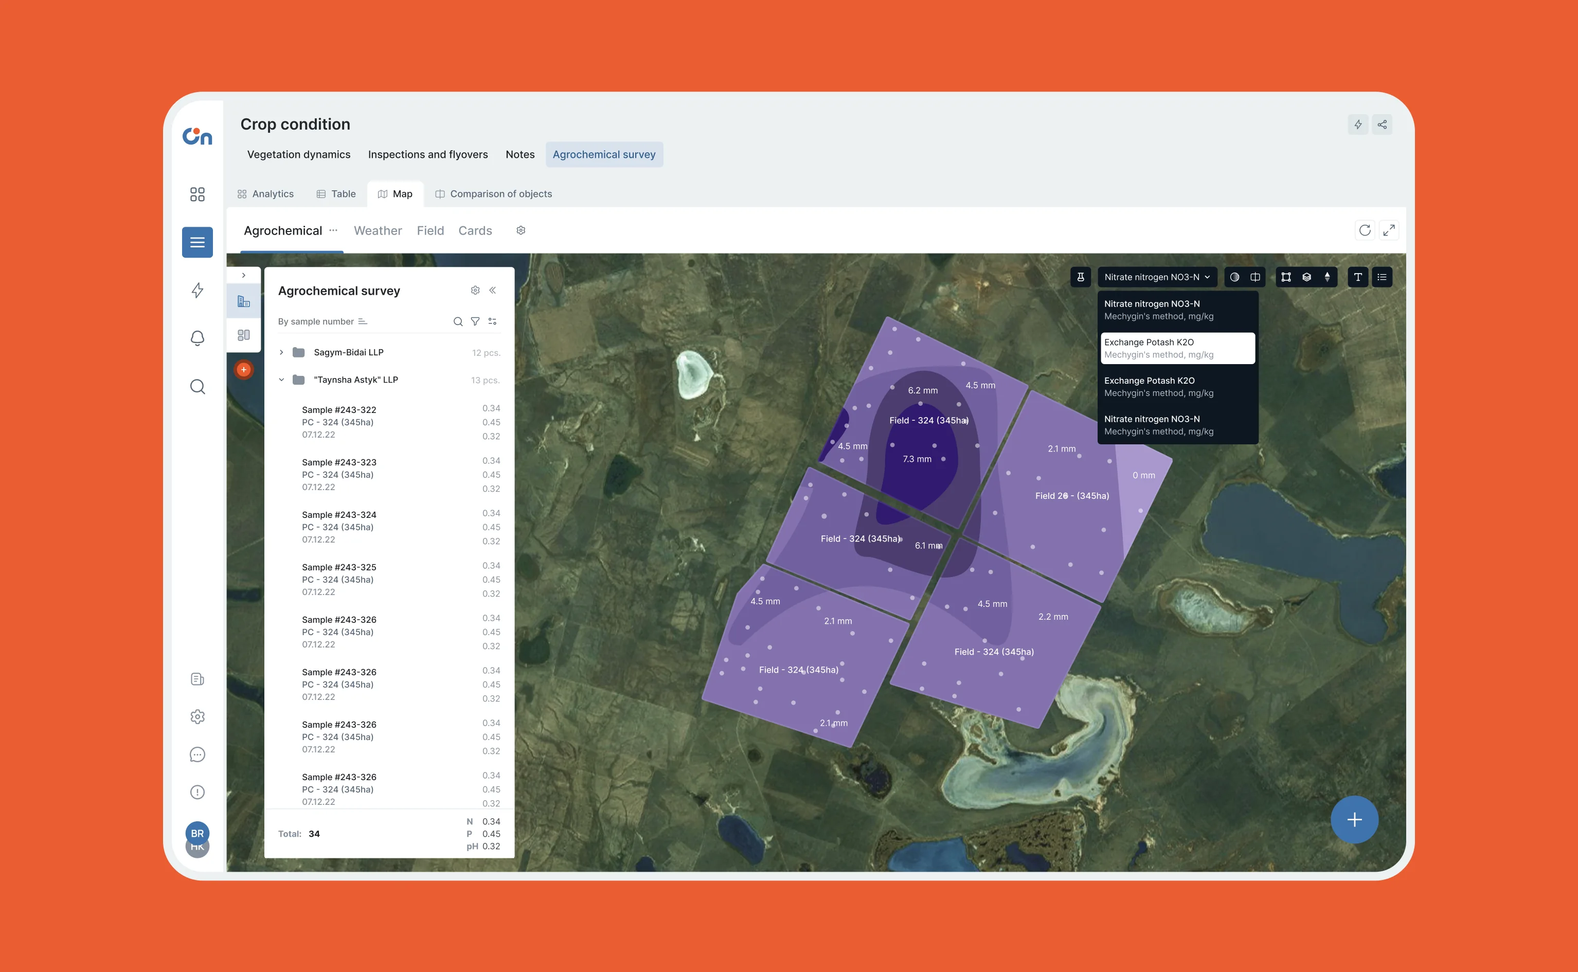Screen dimensions: 1578x972
Task: Change sort order By sample number
Action: pos(322,321)
